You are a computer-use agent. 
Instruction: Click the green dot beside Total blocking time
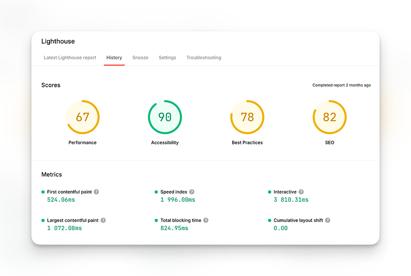point(156,220)
